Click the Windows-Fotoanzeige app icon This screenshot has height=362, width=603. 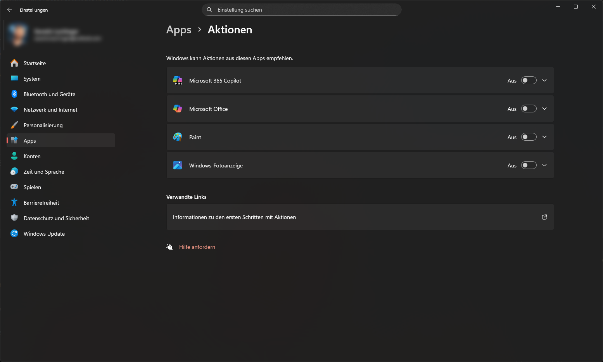(x=178, y=165)
